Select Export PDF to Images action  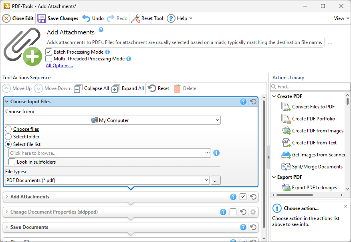[309, 188]
